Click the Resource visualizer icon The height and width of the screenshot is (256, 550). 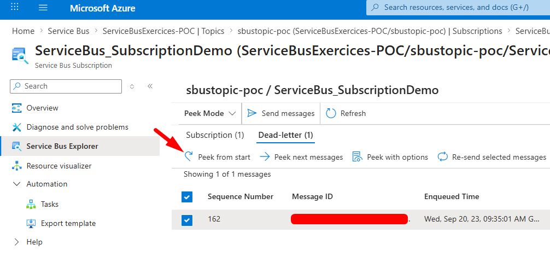pyautogui.click(x=17, y=166)
